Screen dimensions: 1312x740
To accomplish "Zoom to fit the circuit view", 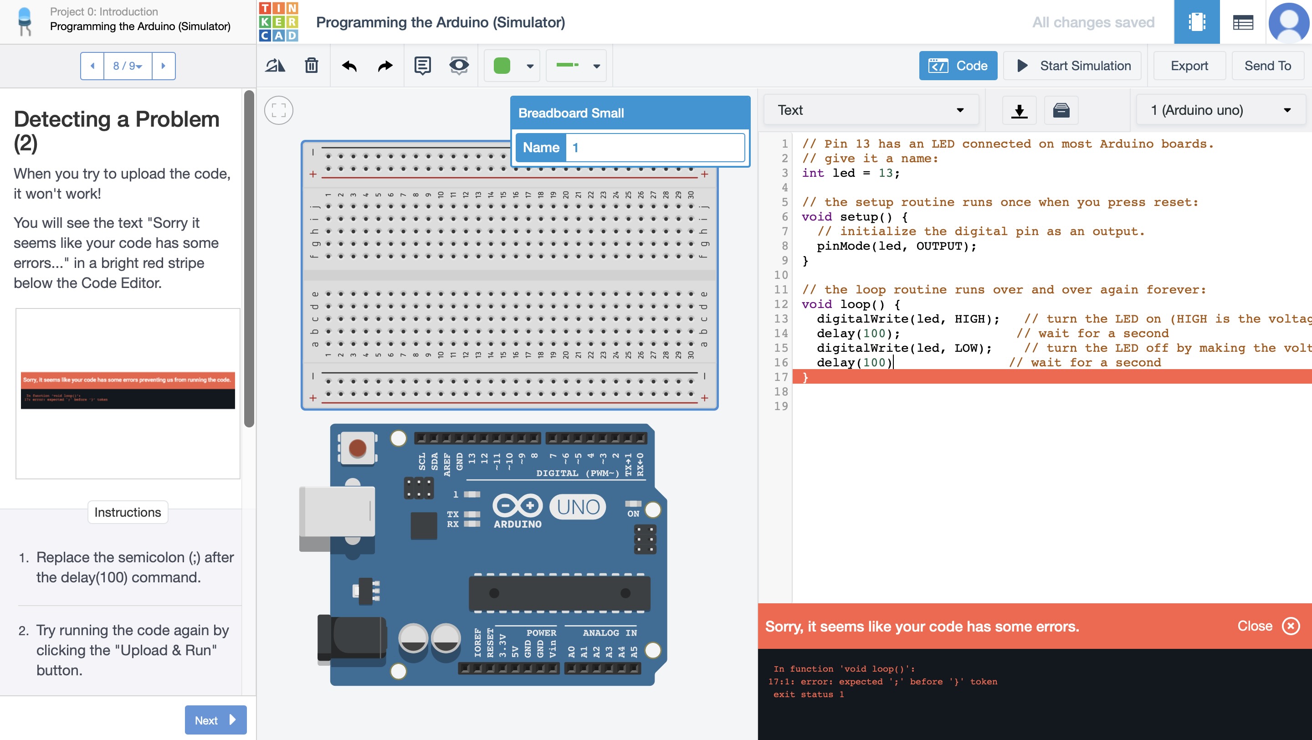I will click(x=278, y=109).
